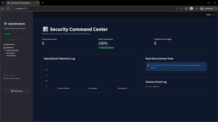The width and height of the screenshot is (218, 122).
Task: Click the Phishing Emails axis label
Action: [x=122, y=88]
